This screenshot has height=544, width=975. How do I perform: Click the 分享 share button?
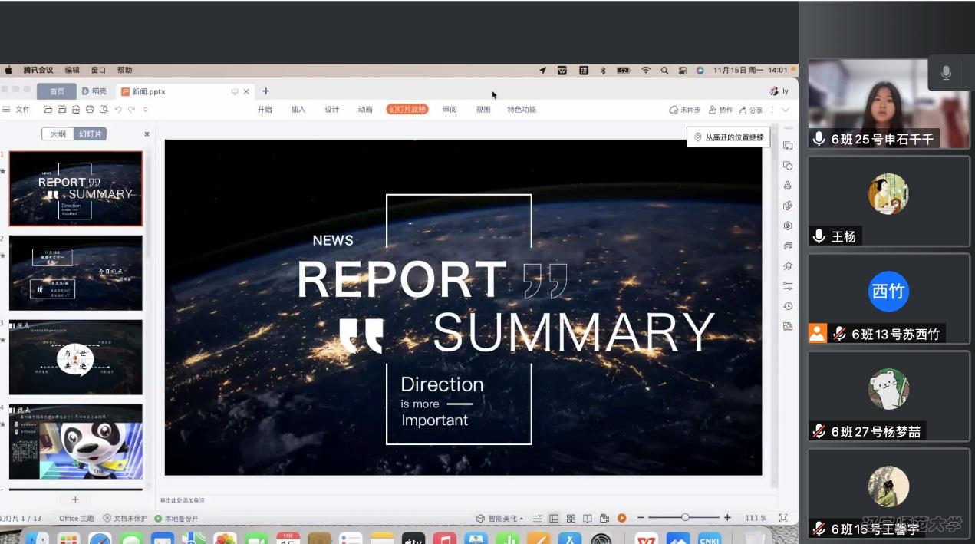tap(751, 110)
